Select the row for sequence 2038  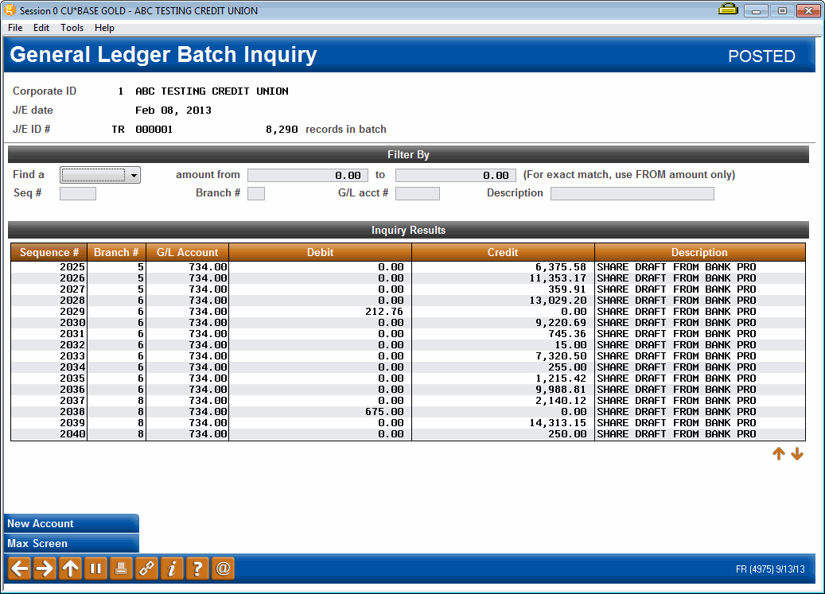(318, 411)
